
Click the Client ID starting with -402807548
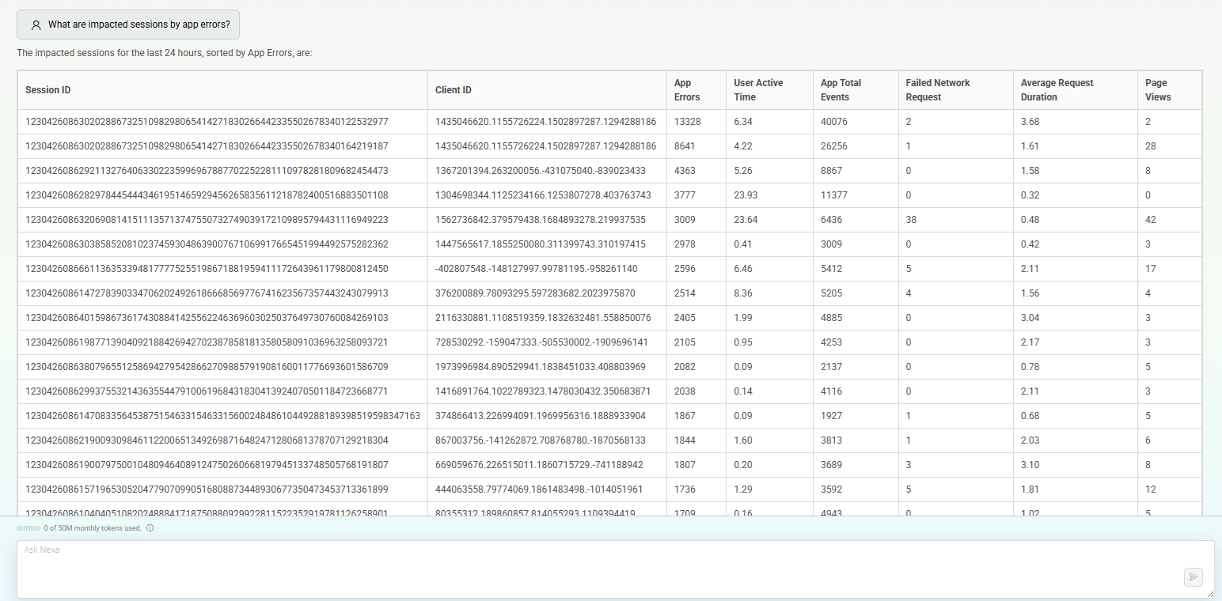[537, 269]
